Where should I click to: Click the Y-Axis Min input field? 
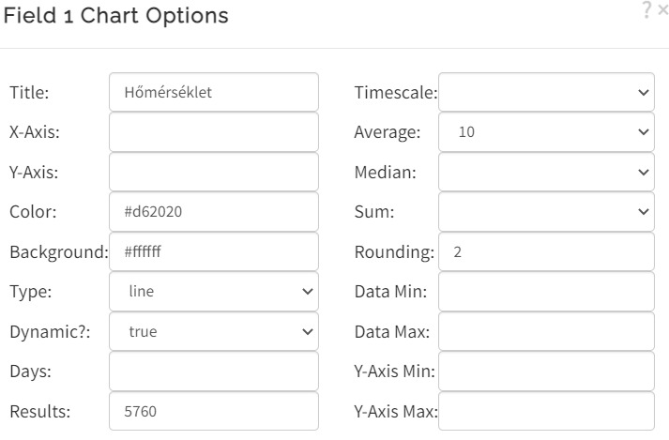tap(546, 372)
